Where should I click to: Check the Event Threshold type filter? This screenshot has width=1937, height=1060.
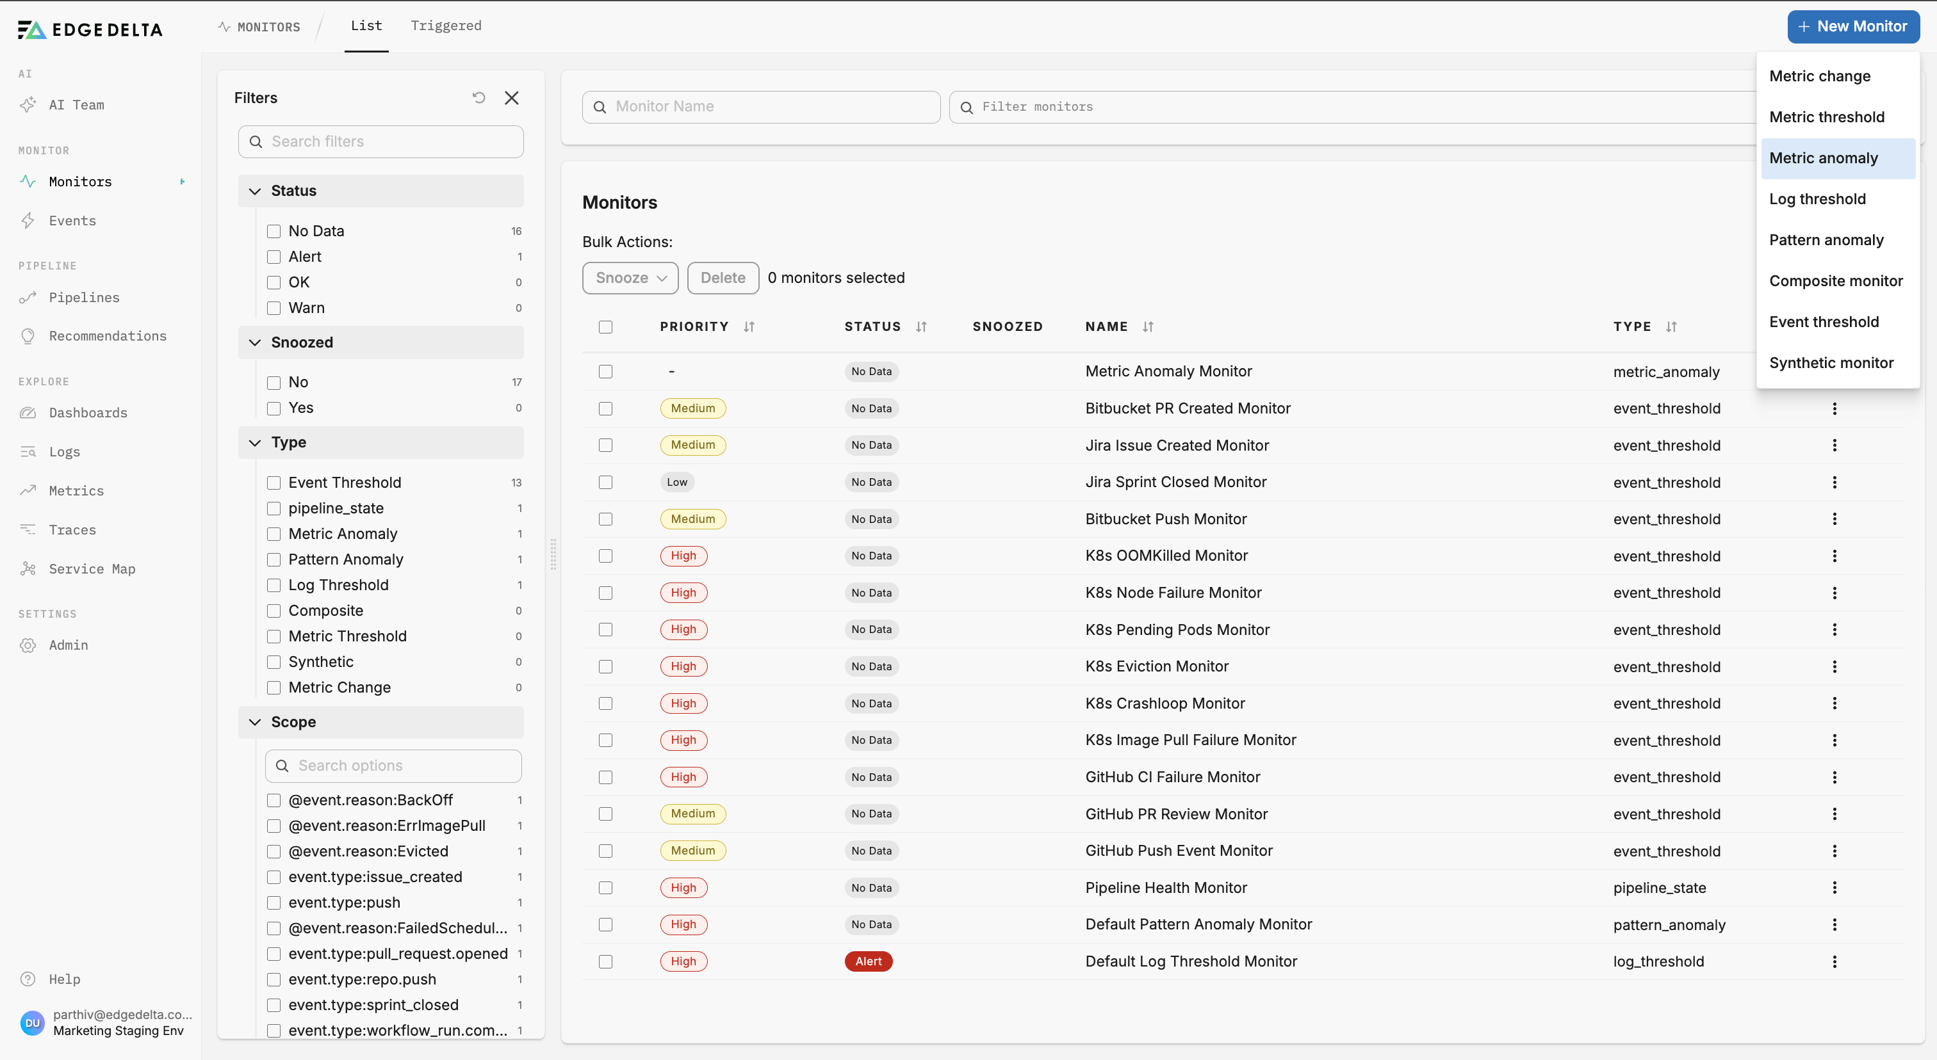pos(274,483)
